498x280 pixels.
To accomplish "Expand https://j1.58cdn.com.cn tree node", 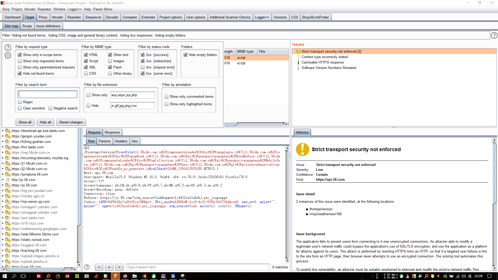I will [x=3, y=164].
